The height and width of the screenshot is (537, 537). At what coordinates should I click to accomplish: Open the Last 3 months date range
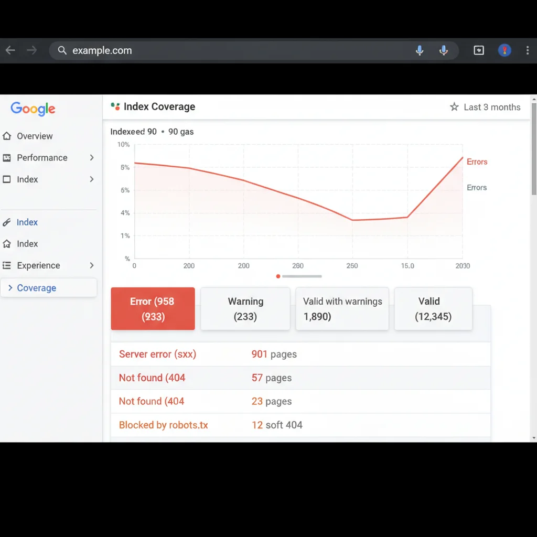pyautogui.click(x=492, y=107)
